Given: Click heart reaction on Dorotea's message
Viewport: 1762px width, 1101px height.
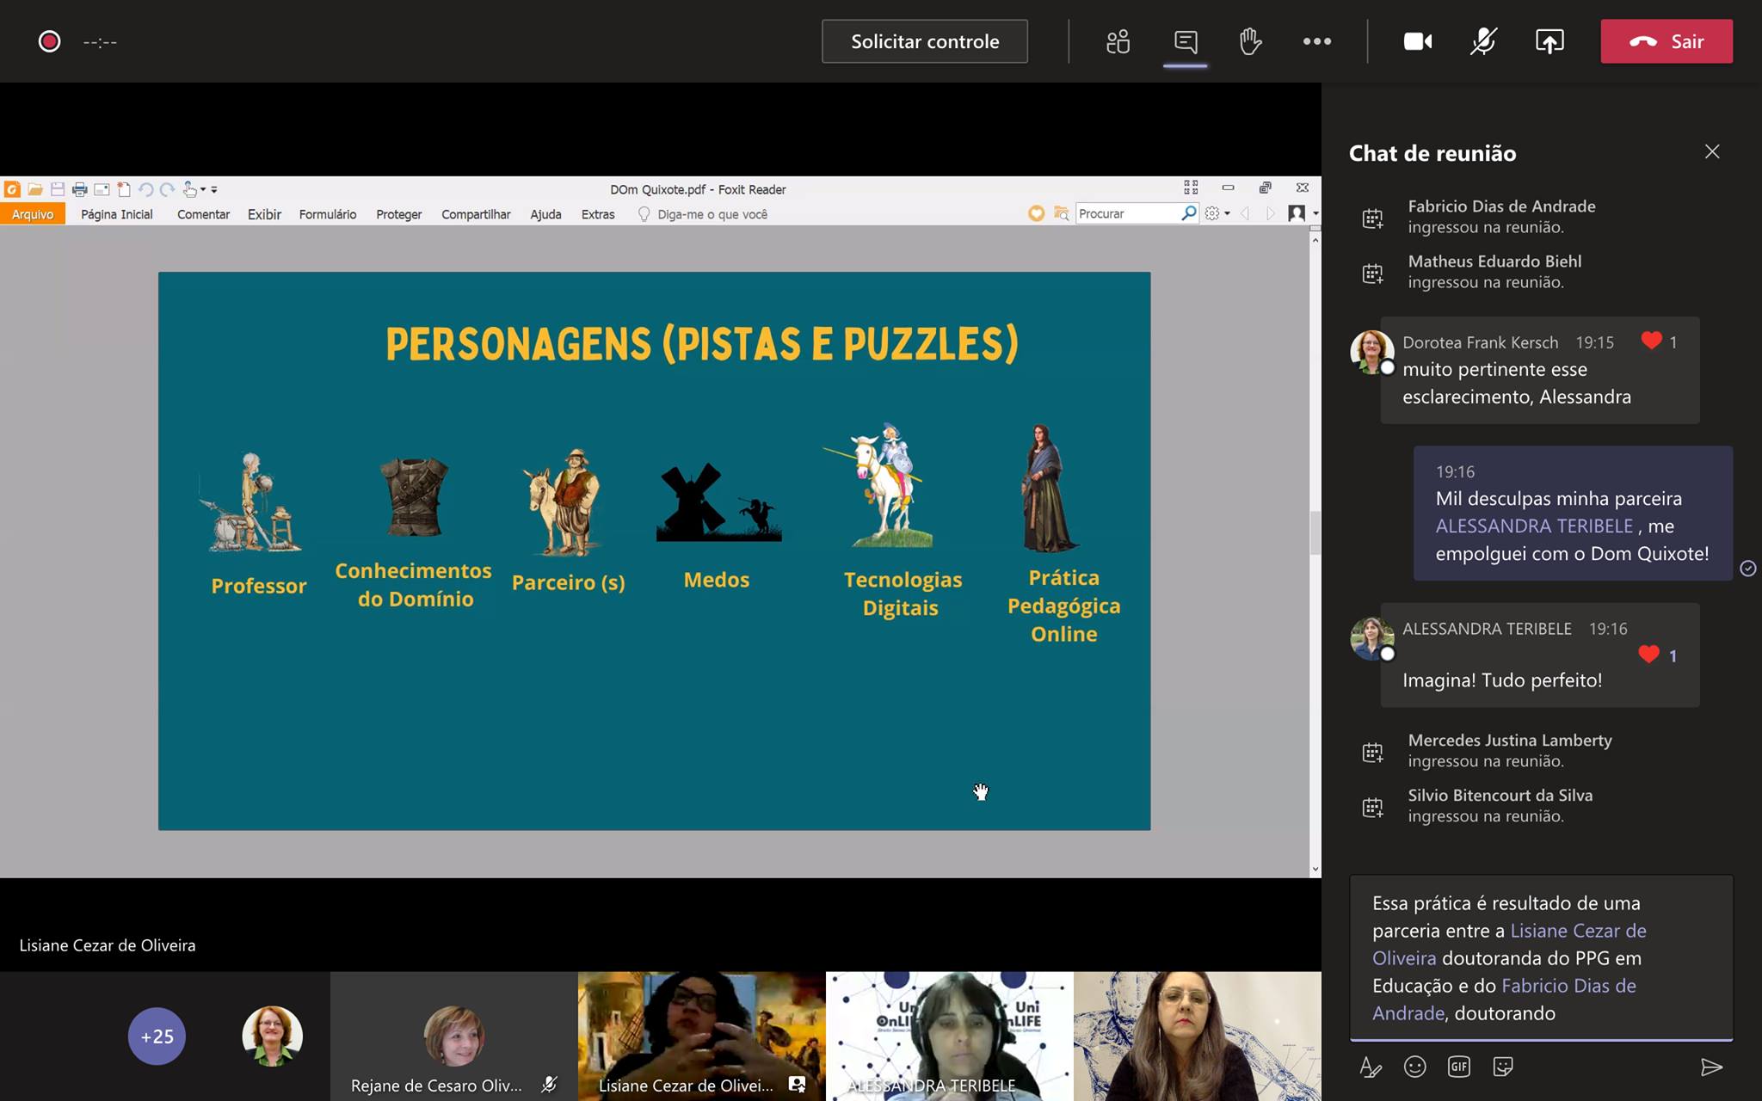Looking at the screenshot, I should pyautogui.click(x=1651, y=341).
